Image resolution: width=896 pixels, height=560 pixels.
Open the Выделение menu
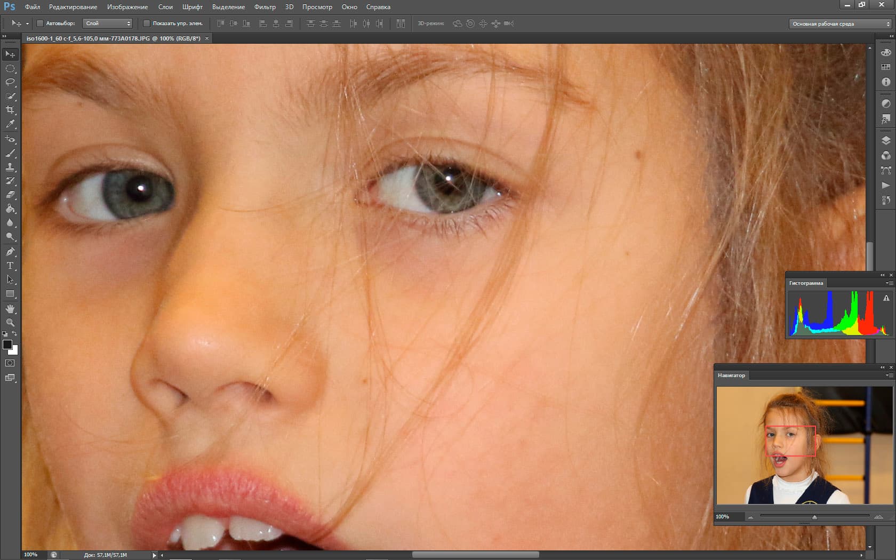pyautogui.click(x=229, y=7)
